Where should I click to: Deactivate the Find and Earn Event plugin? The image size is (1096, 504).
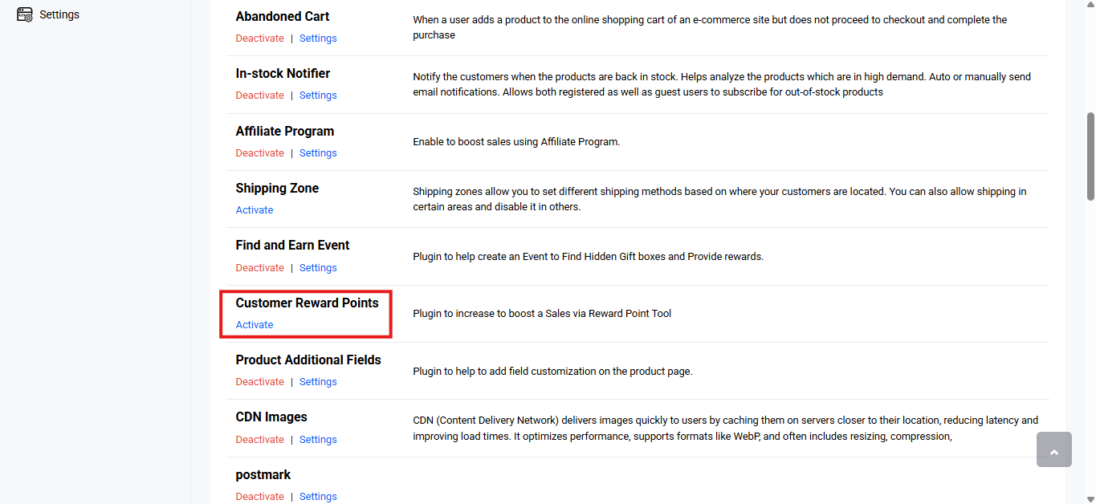259,268
